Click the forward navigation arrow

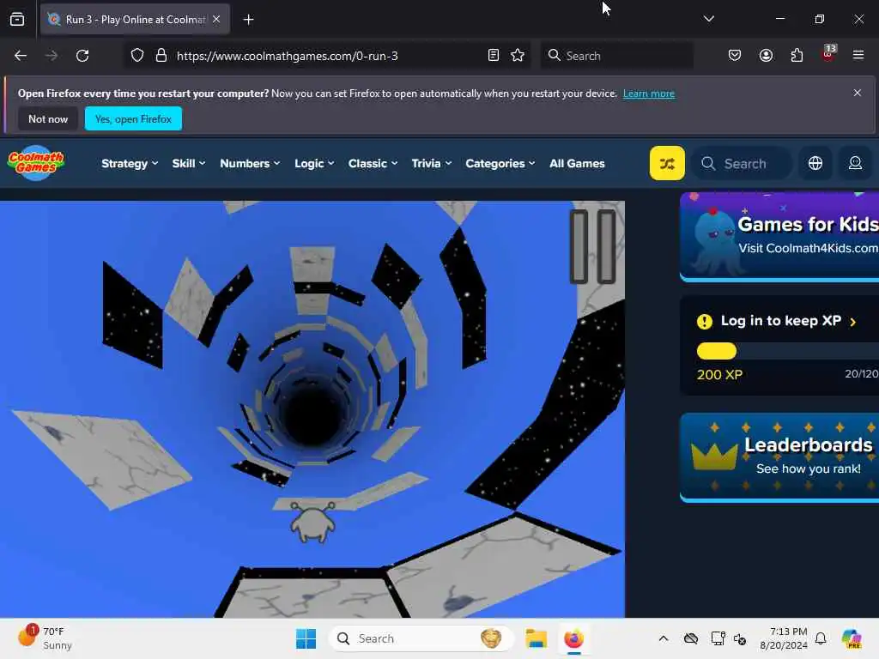51,56
